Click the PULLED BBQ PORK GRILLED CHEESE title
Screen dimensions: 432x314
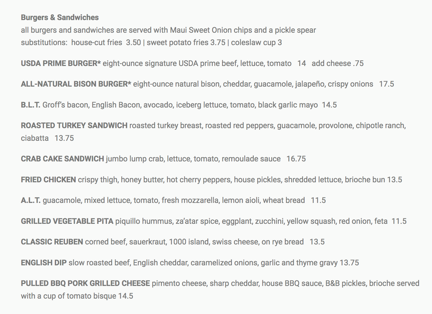click(x=85, y=283)
